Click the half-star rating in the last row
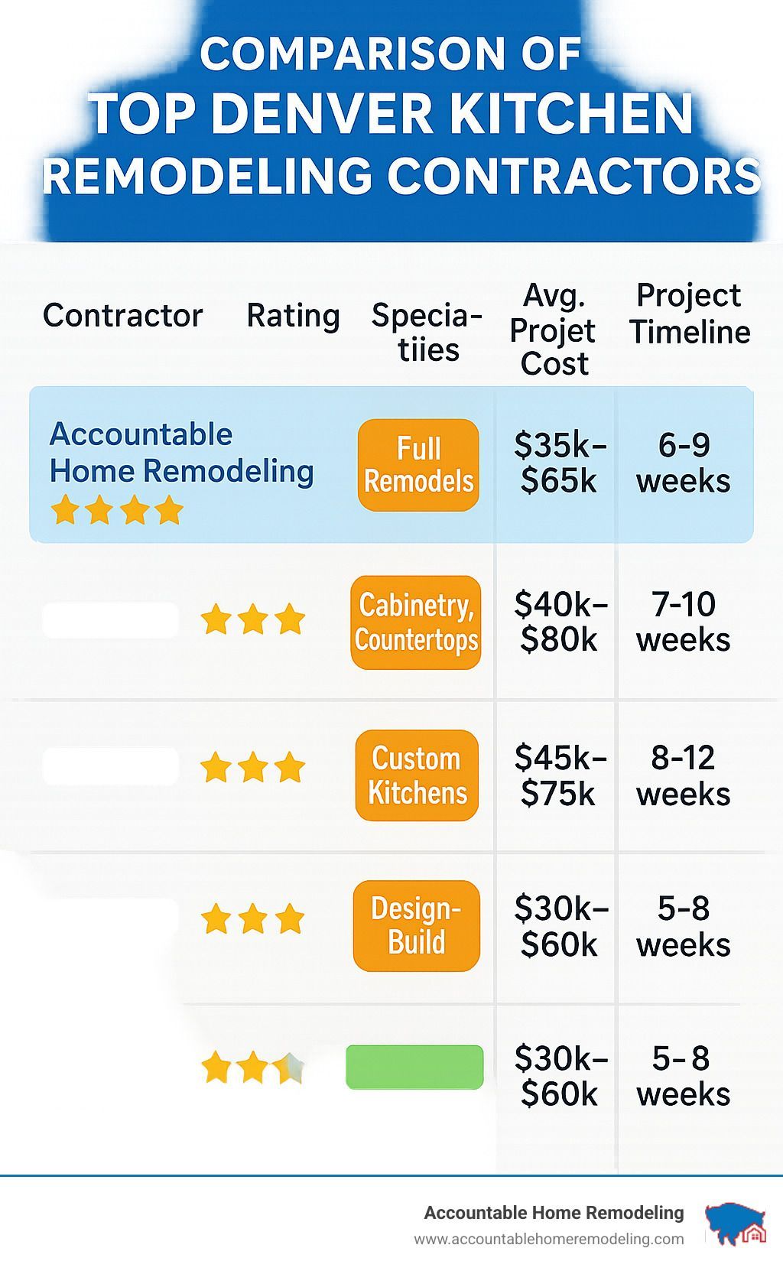The height and width of the screenshot is (1274, 783). tap(253, 1068)
